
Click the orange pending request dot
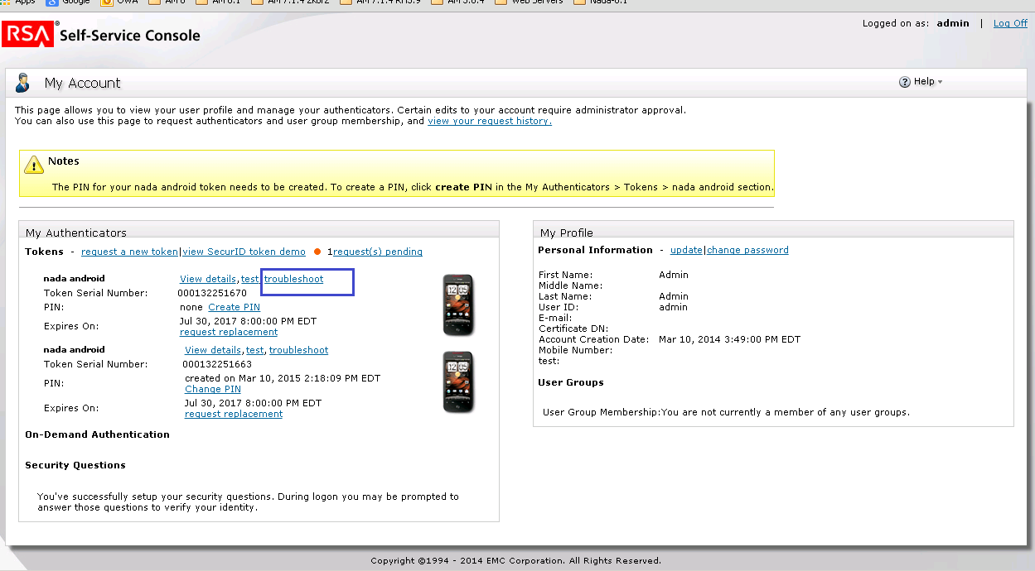click(x=317, y=252)
